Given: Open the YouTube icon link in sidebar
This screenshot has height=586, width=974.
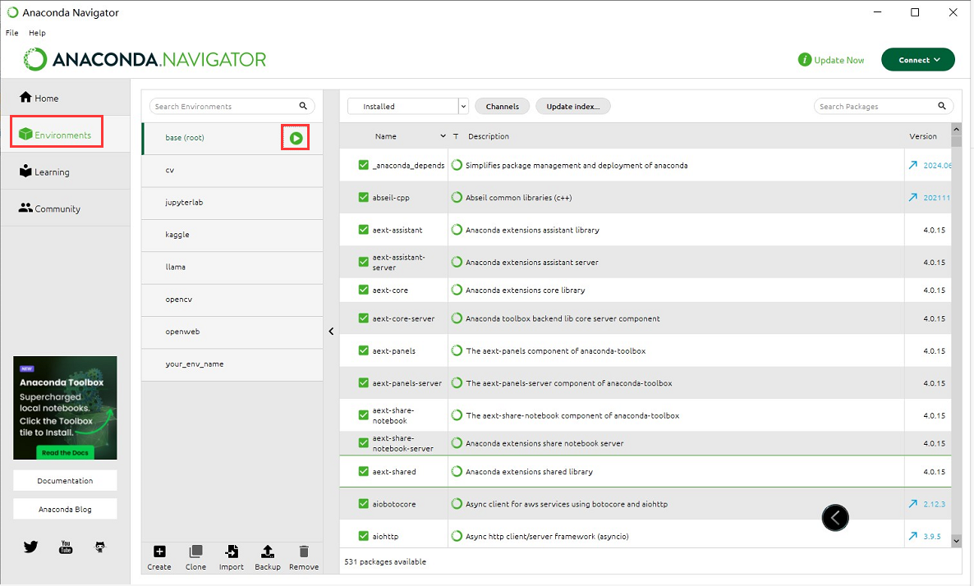Looking at the screenshot, I should pos(66,547).
